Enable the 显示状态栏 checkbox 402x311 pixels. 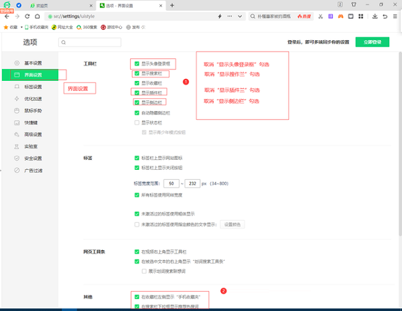tap(137, 122)
